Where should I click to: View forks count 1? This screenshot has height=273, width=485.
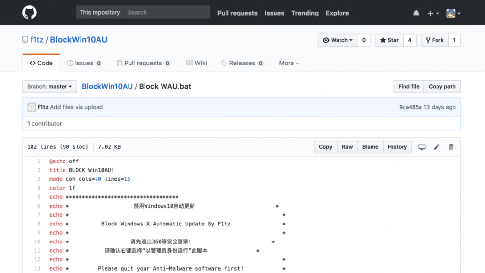coord(454,40)
